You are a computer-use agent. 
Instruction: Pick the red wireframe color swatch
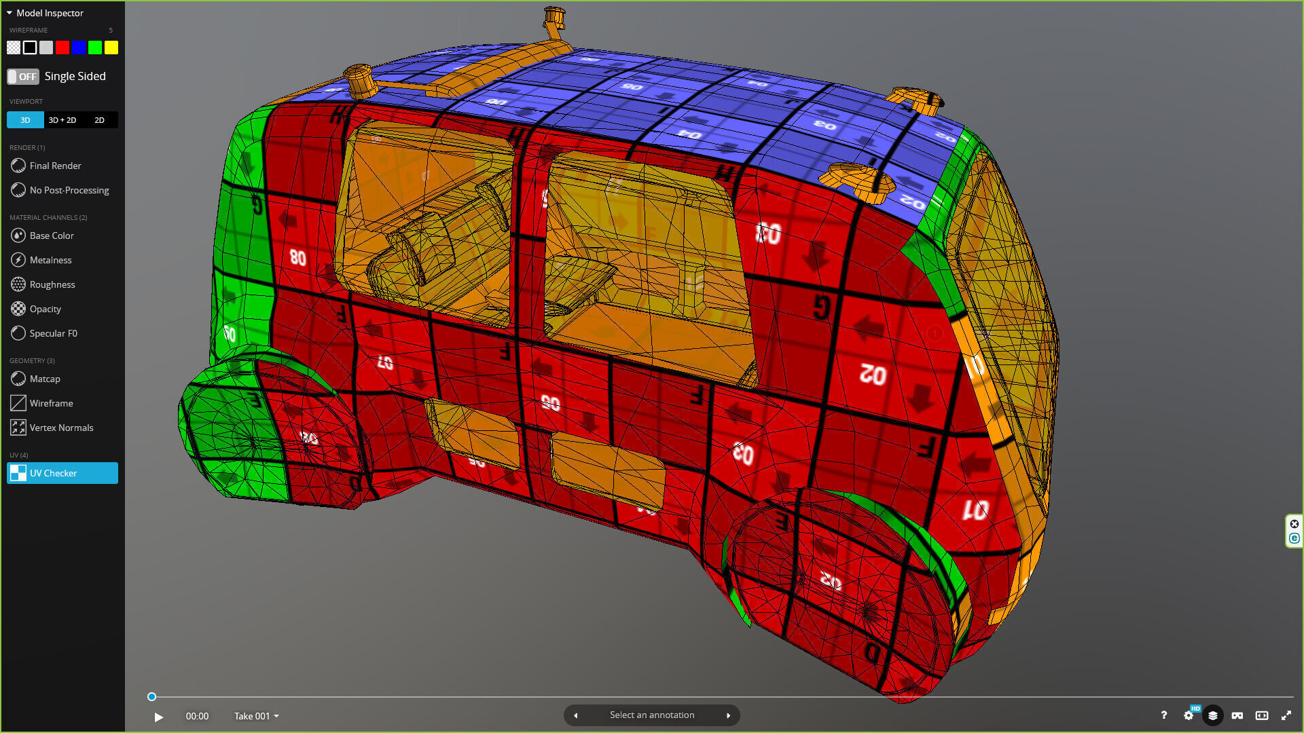(x=62, y=48)
